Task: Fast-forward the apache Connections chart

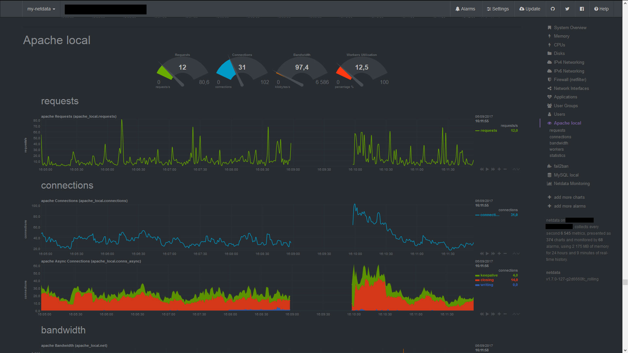Action: (493, 254)
